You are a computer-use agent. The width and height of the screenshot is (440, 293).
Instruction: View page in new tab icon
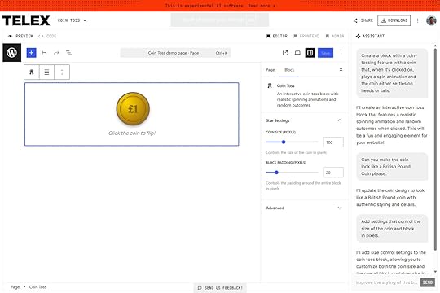pos(285,53)
